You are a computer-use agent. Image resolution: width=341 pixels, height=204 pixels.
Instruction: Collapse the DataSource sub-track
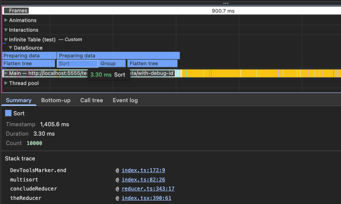point(11,48)
